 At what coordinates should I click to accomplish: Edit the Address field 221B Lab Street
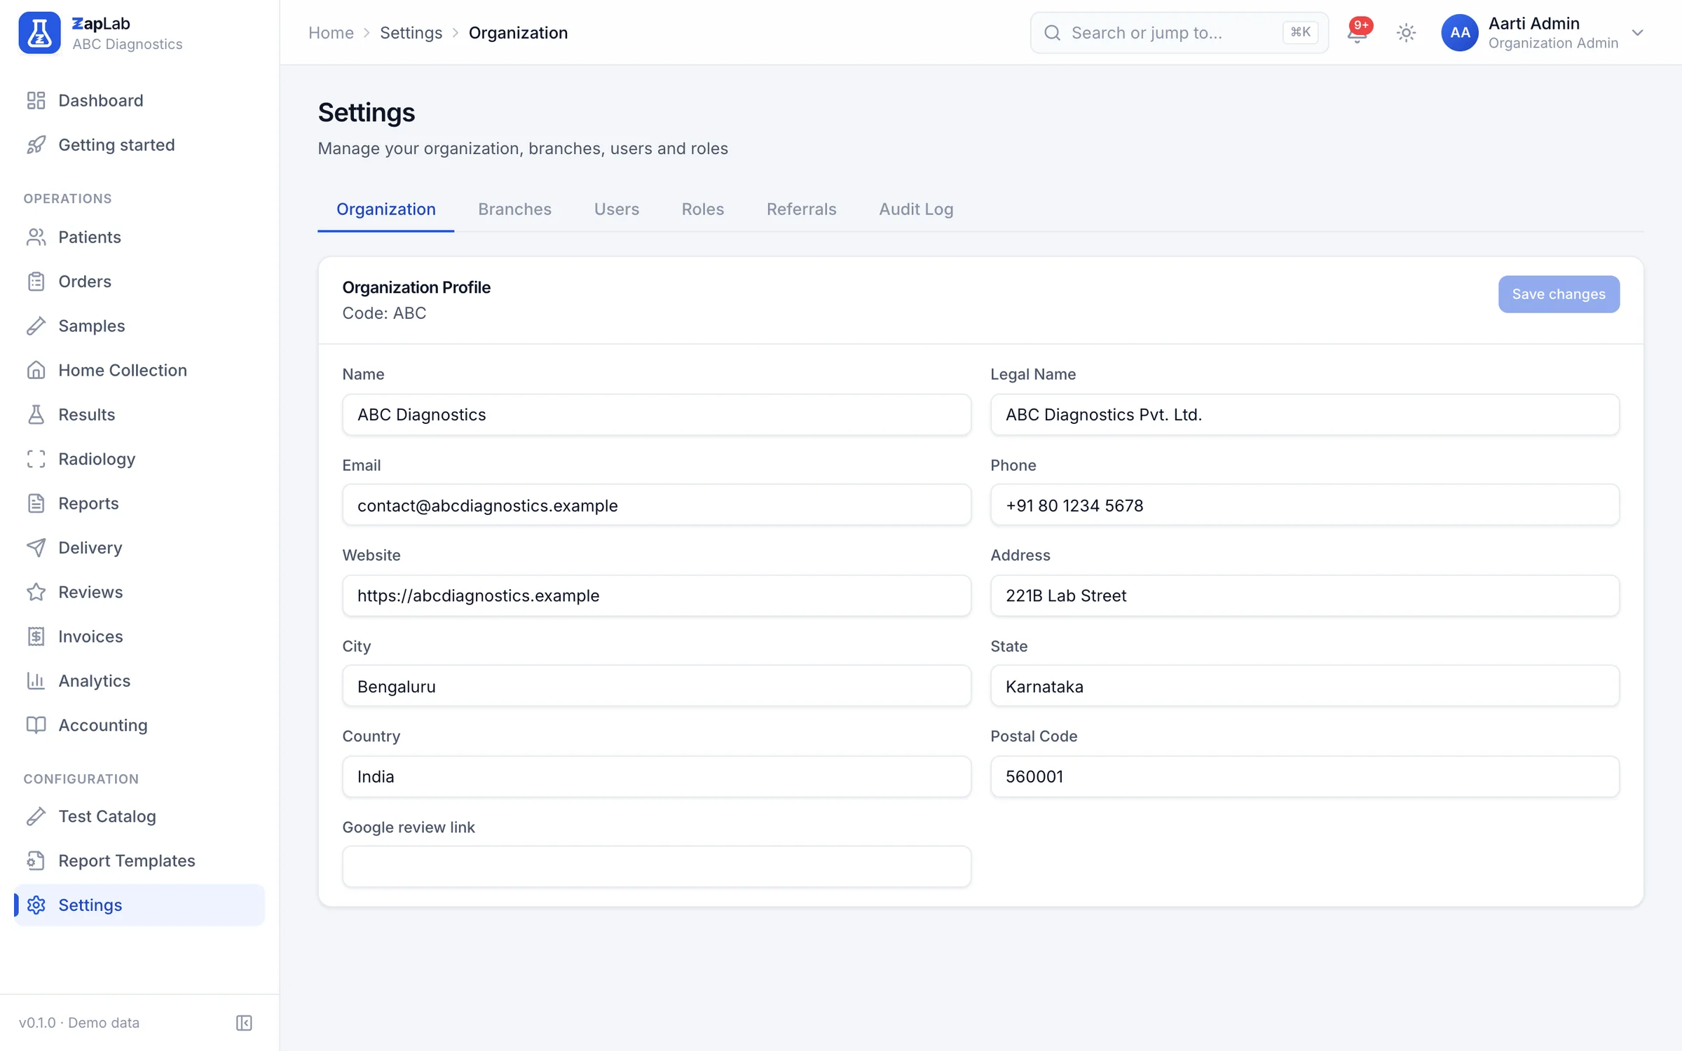tap(1304, 596)
